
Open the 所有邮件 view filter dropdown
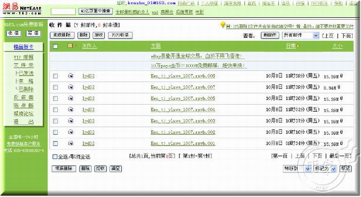(x=301, y=36)
